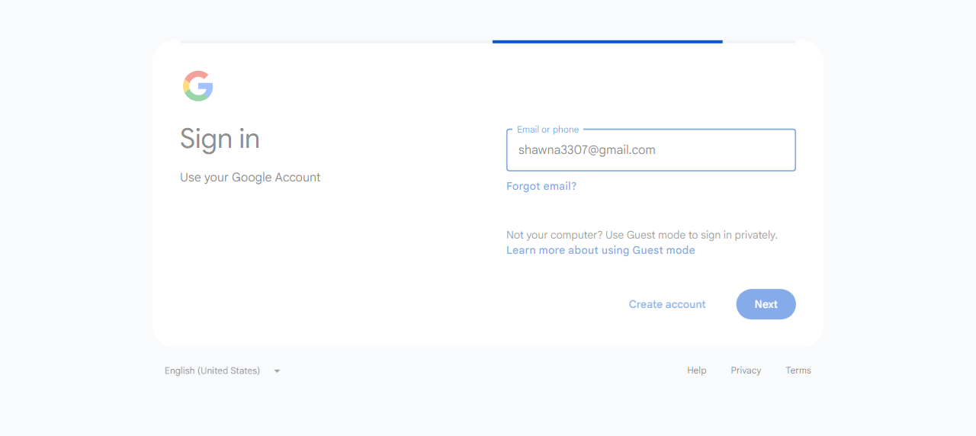Click the 'Sign in' heading
Viewport: 976px width, 436px height.
tap(220, 139)
